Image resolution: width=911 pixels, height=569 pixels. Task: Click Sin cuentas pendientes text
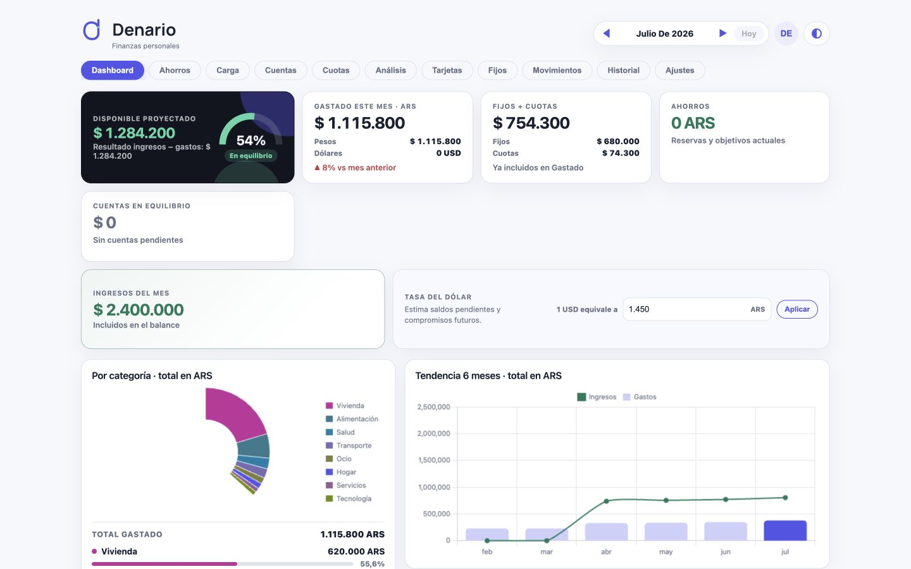click(x=138, y=240)
